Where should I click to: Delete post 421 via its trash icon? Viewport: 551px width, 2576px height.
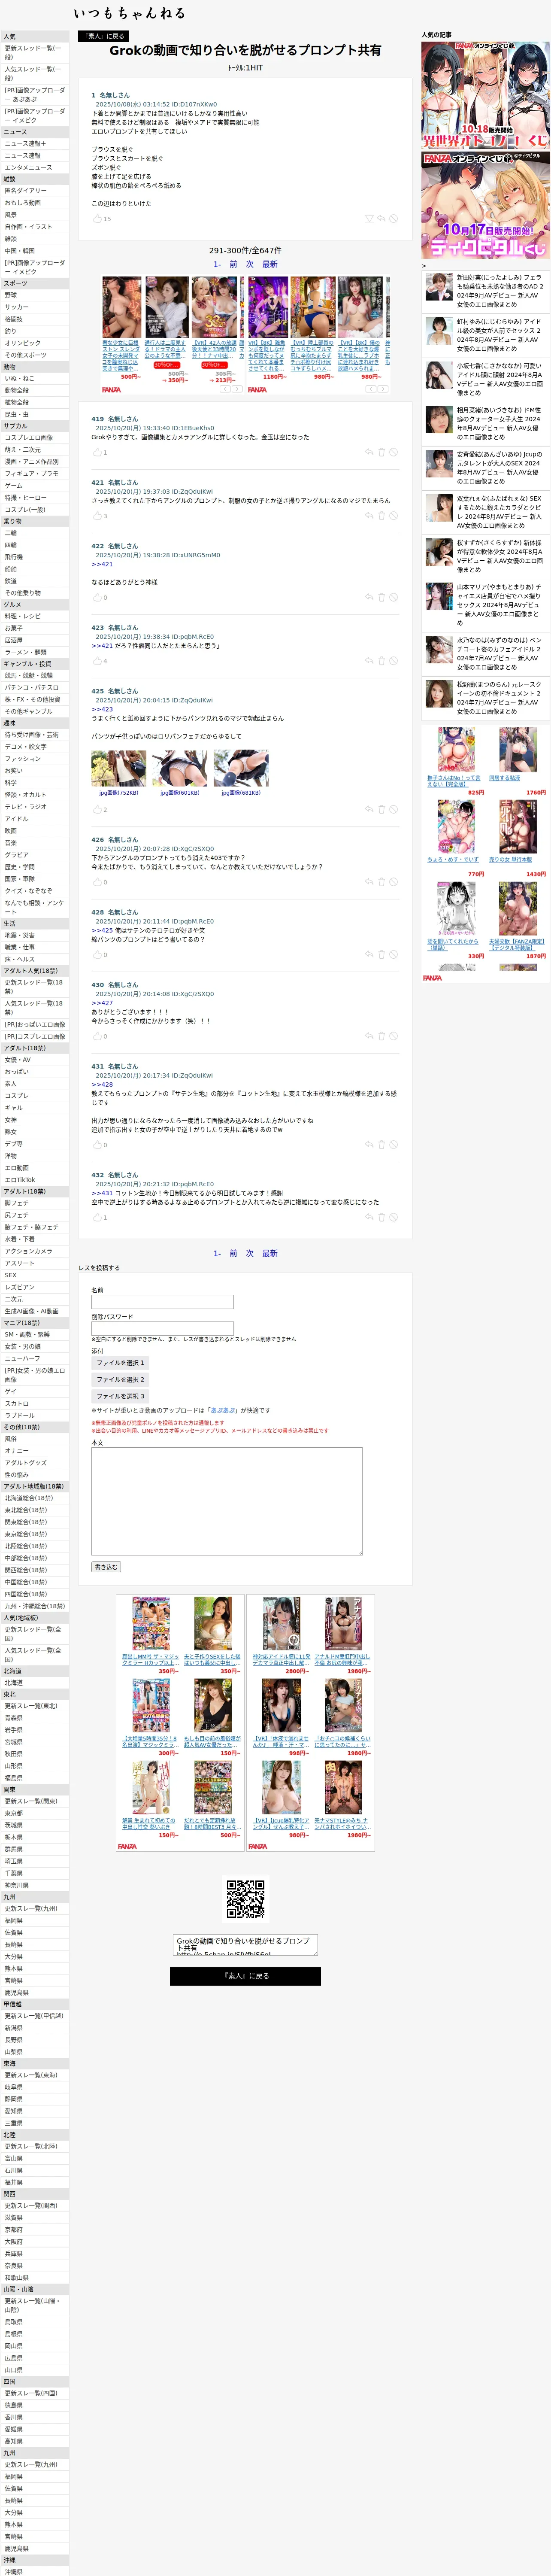point(381,516)
